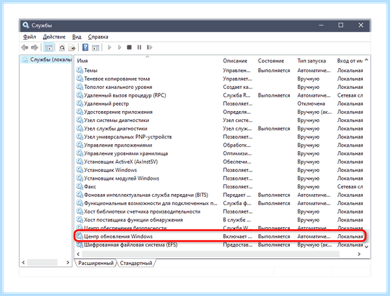Click Отключена startup type of Удаленный реестр
This screenshot has width=390, height=296.
(311, 104)
